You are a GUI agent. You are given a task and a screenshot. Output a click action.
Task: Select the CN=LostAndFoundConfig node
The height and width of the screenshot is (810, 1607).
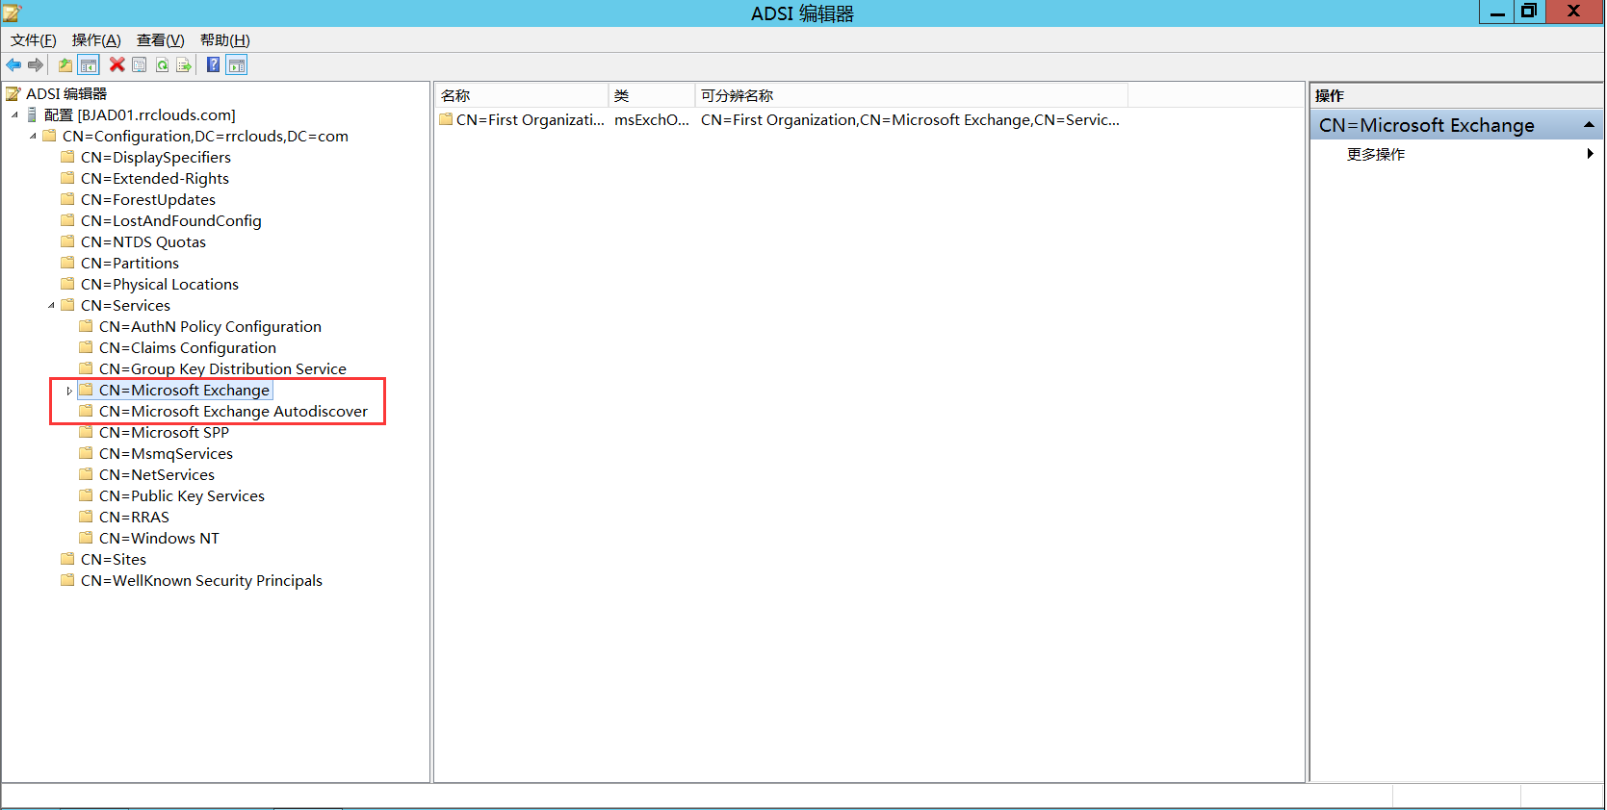171,220
